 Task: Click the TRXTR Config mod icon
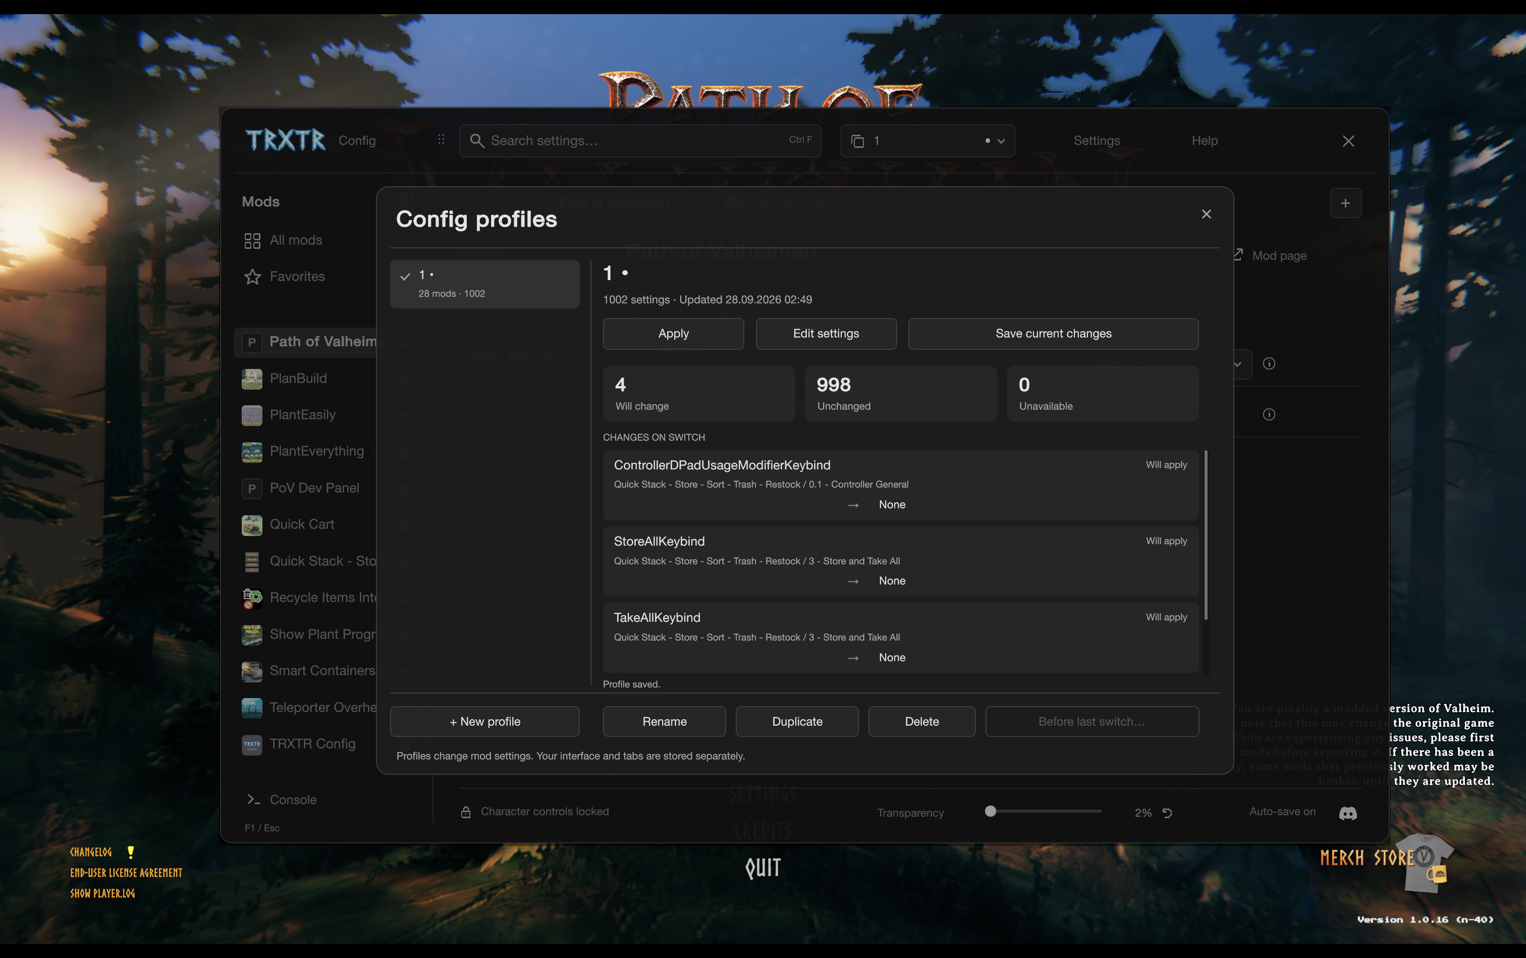[x=252, y=744]
